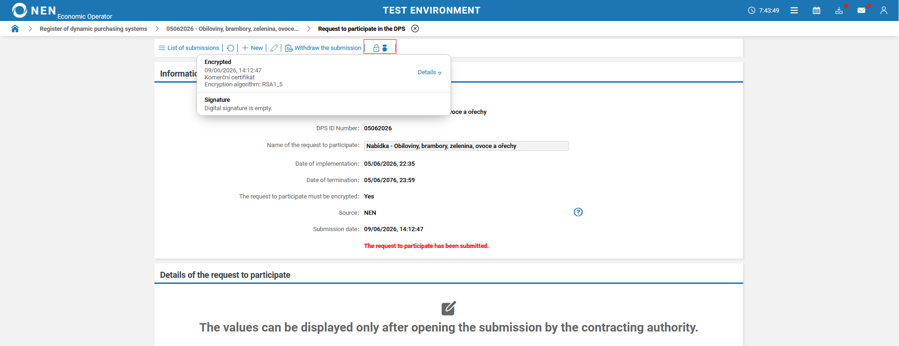
Task: Go to the home page icon
Action: (15, 28)
